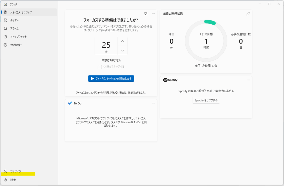The width and height of the screenshot is (284, 186).
Task: Click the サインイン account entry
Action: point(29,171)
